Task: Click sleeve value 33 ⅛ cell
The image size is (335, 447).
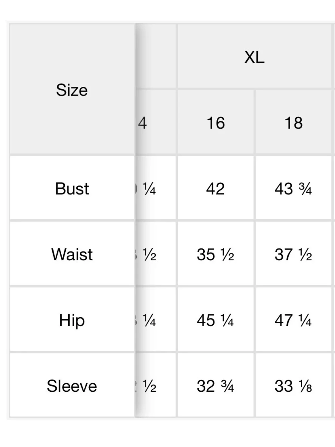Action: pyautogui.click(x=293, y=386)
